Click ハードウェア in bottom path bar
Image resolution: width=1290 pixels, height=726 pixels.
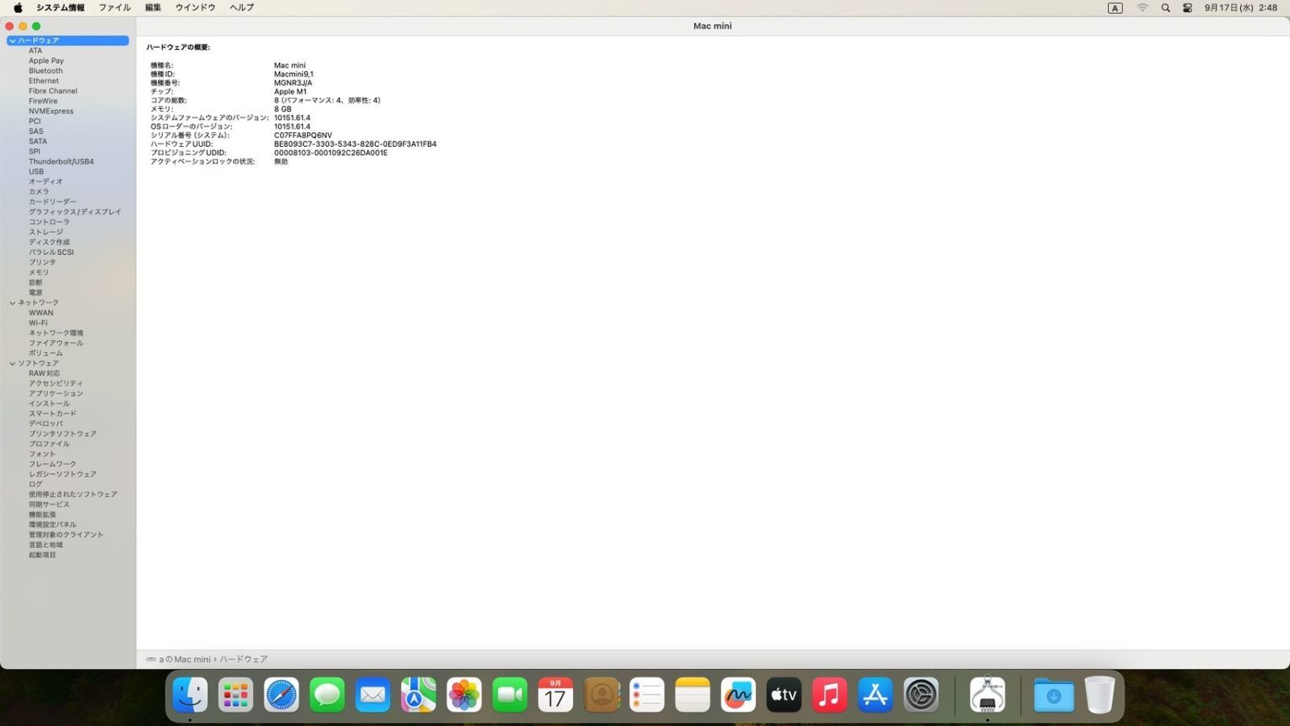point(243,659)
